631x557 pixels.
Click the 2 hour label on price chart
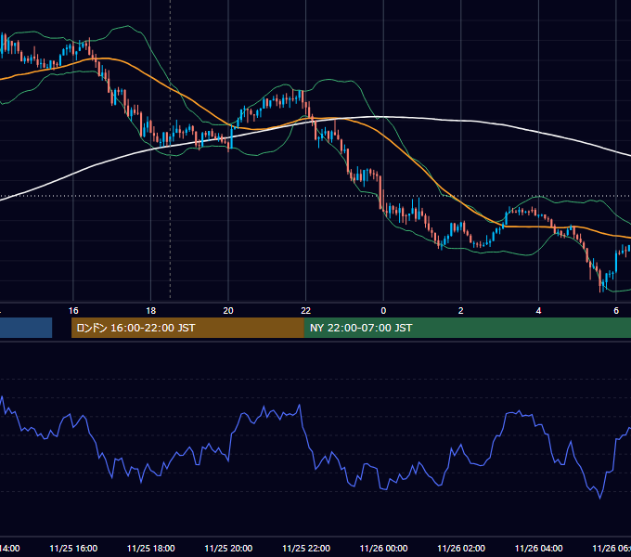tap(461, 311)
